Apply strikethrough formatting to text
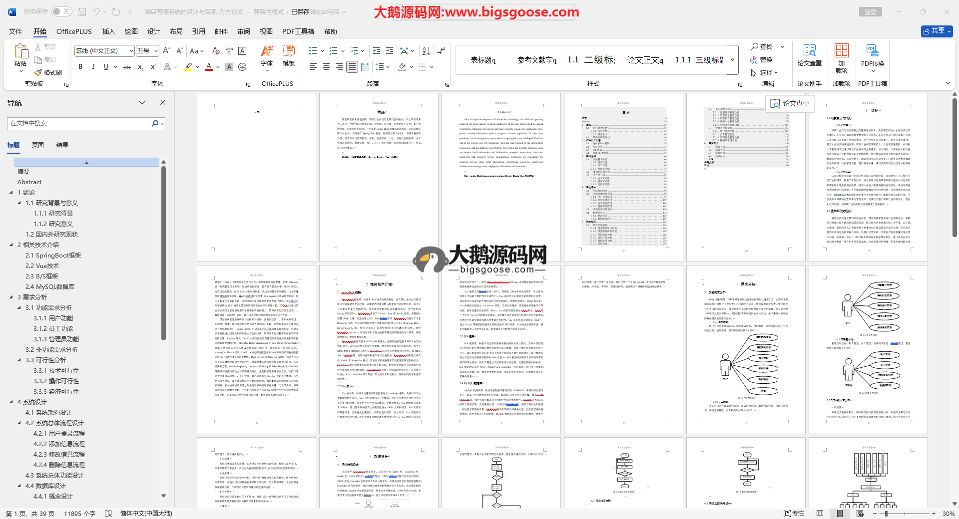The image size is (959, 519). coord(127,67)
